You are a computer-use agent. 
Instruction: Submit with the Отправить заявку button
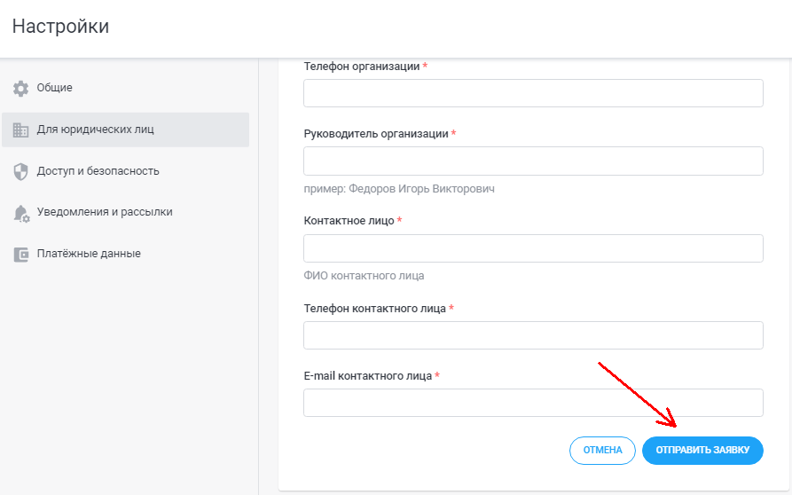pos(702,451)
